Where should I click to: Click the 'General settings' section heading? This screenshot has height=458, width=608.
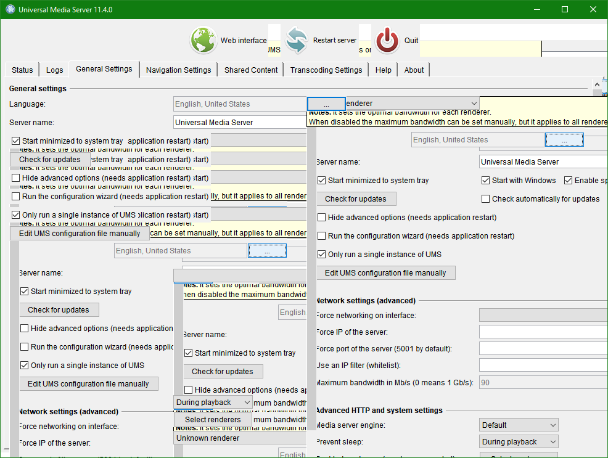(38, 88)
